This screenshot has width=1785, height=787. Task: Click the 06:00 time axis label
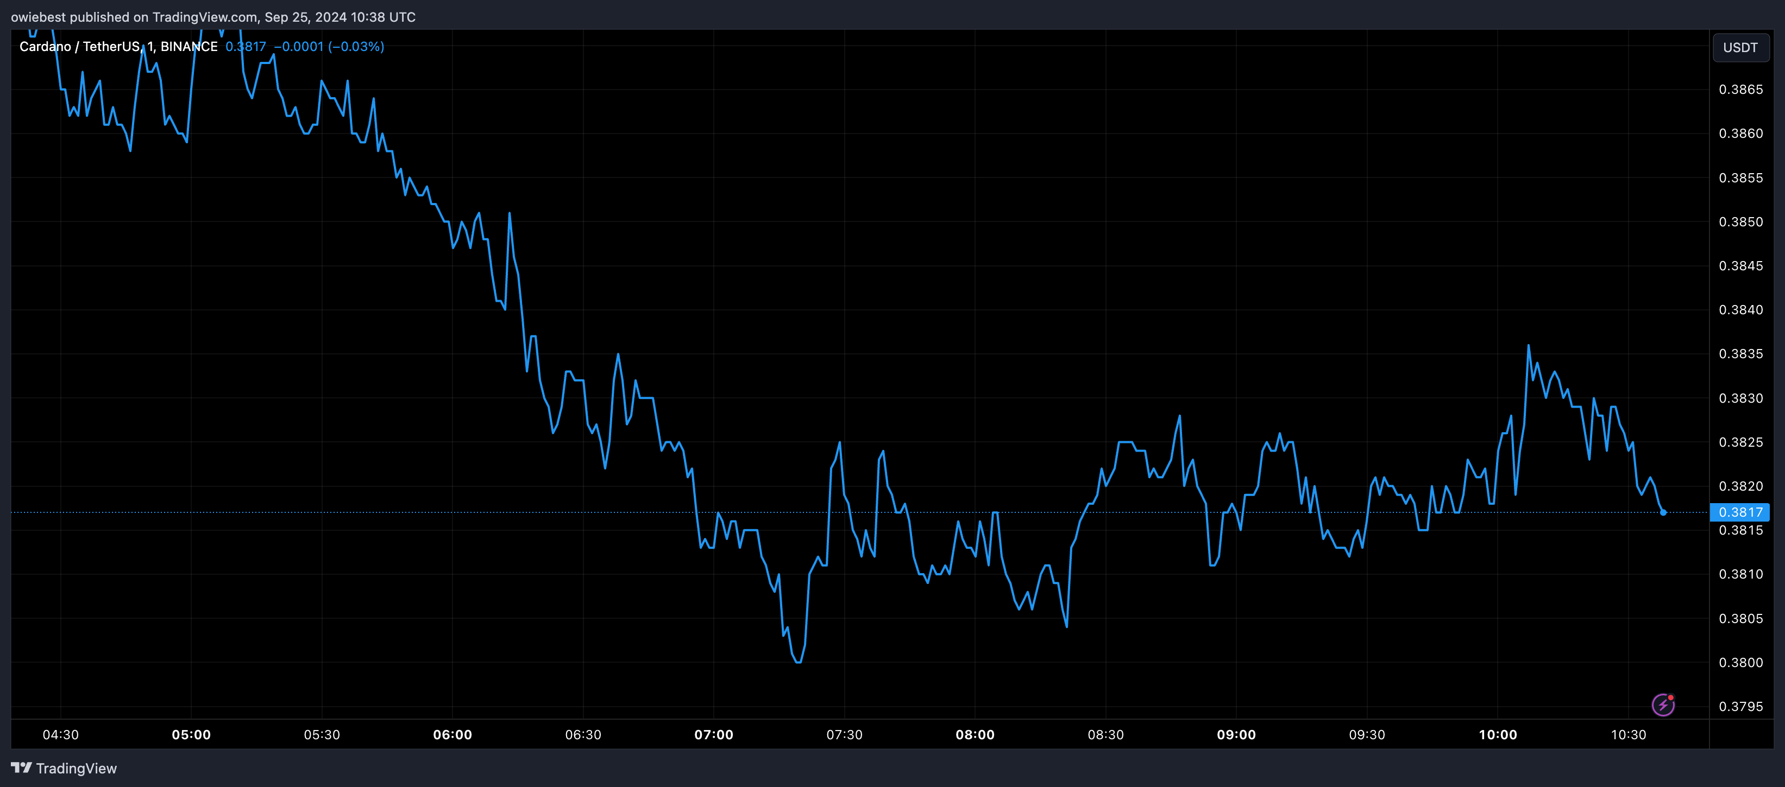point(452,734)
